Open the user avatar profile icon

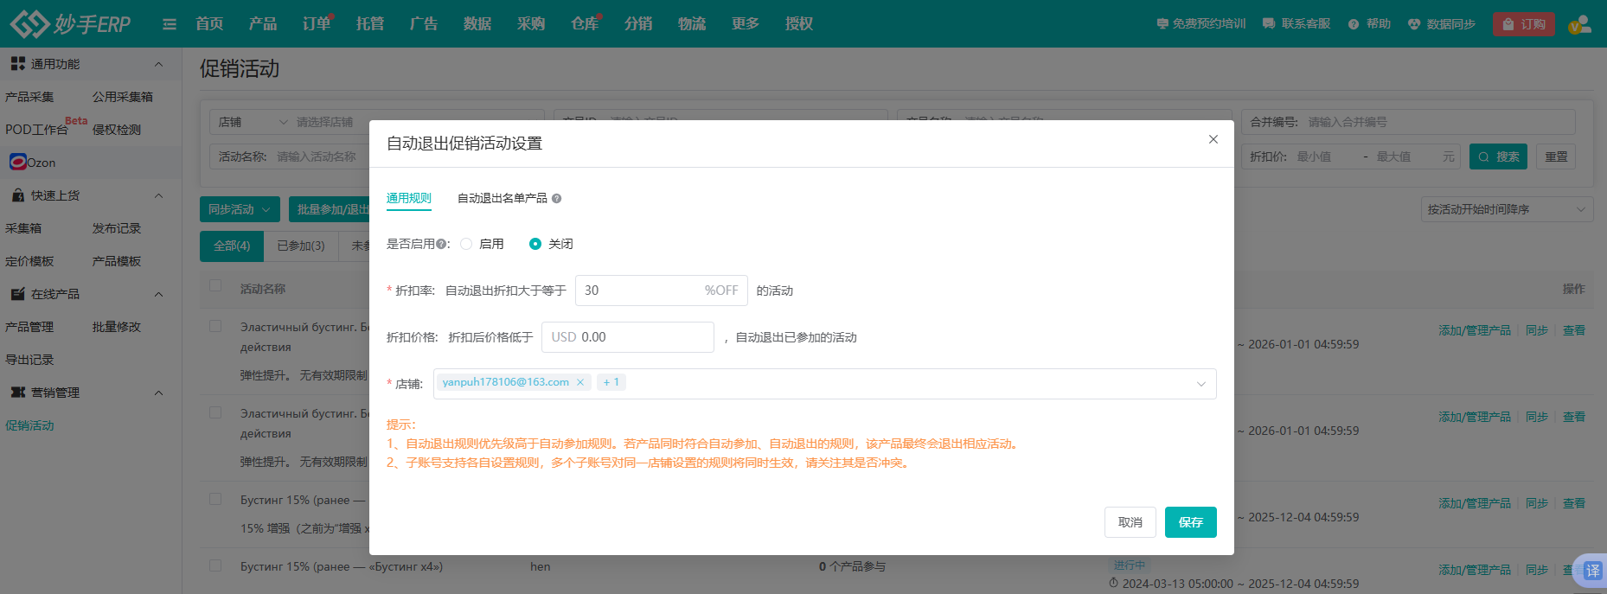pos(1579,24)
